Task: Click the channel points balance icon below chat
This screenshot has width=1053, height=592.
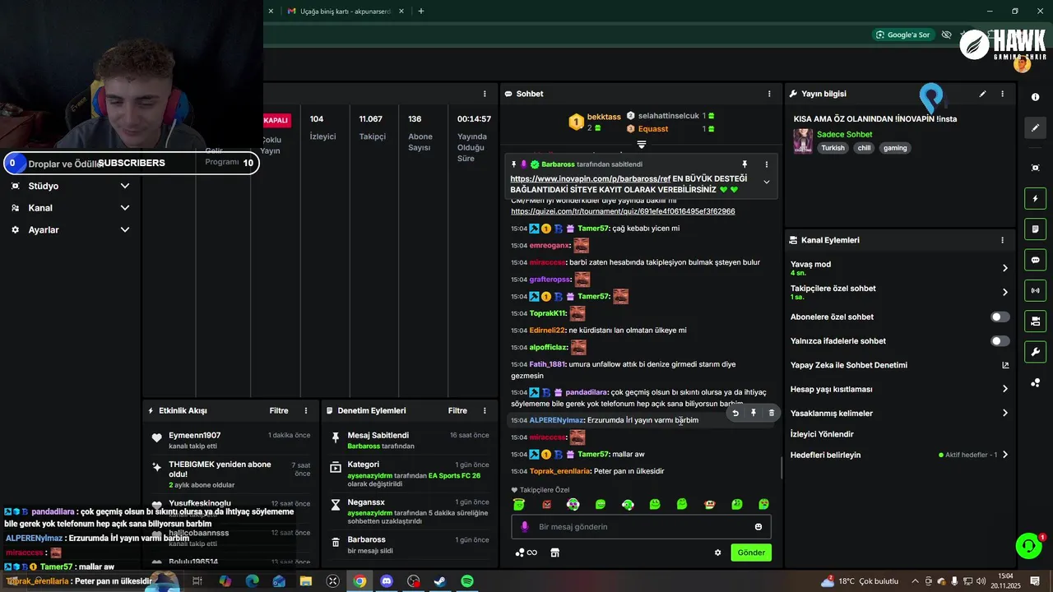Action: point(525,553)
